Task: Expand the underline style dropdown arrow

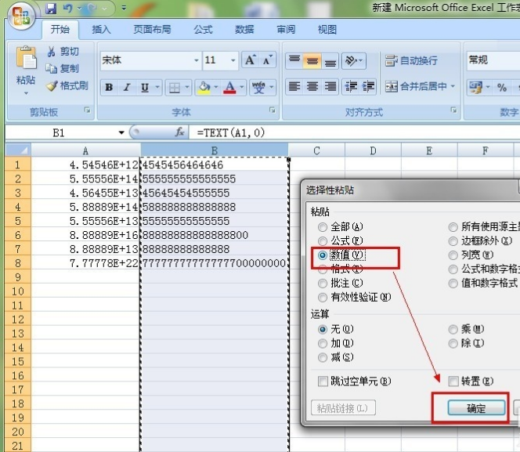Action: coord(157,88)
